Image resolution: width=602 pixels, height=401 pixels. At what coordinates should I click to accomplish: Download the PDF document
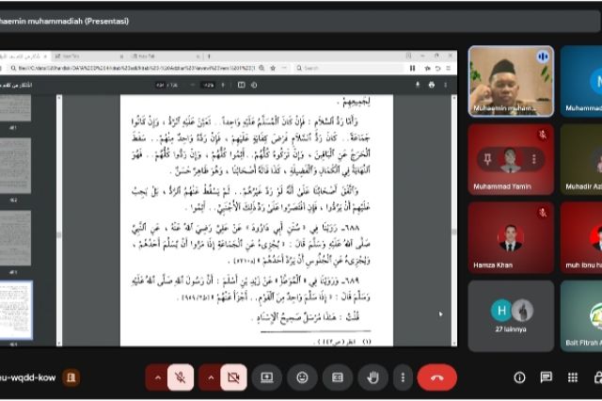418,85
